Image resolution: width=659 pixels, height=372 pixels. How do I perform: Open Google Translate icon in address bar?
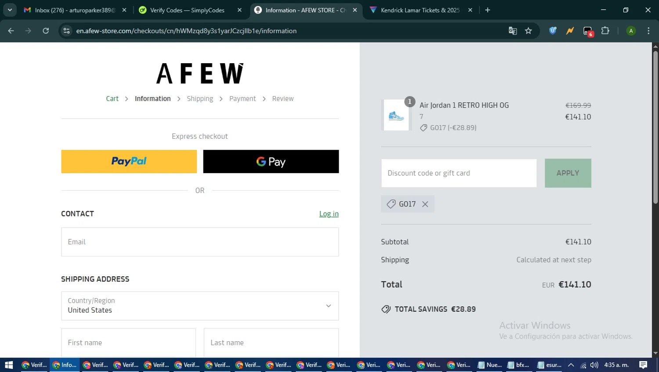[x=513, y=31]
